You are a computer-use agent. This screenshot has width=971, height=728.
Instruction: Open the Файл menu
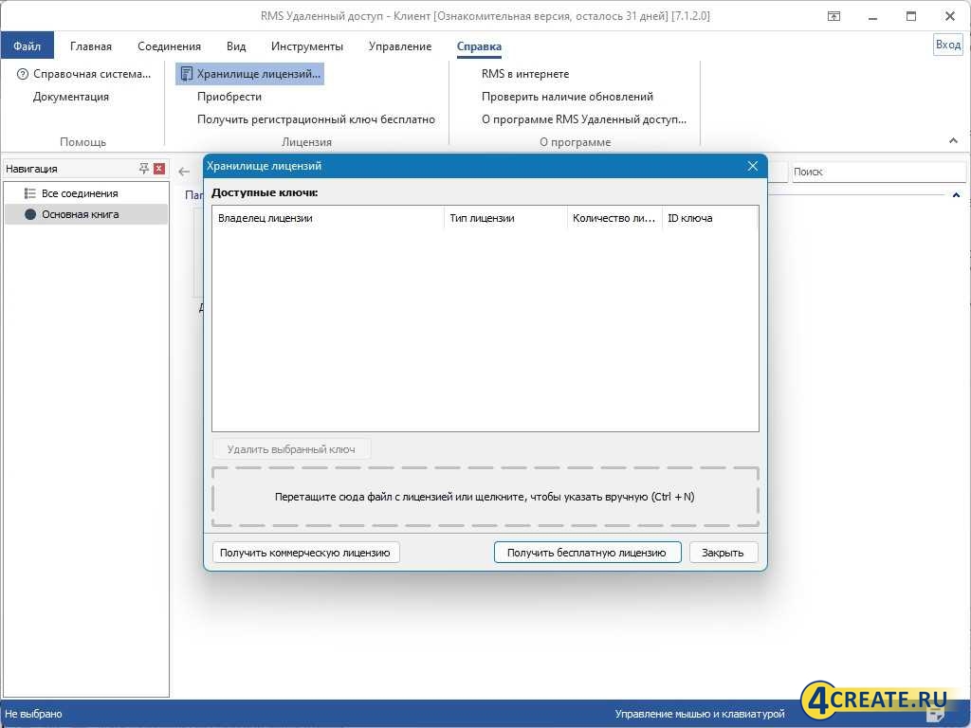coord(27,46)
